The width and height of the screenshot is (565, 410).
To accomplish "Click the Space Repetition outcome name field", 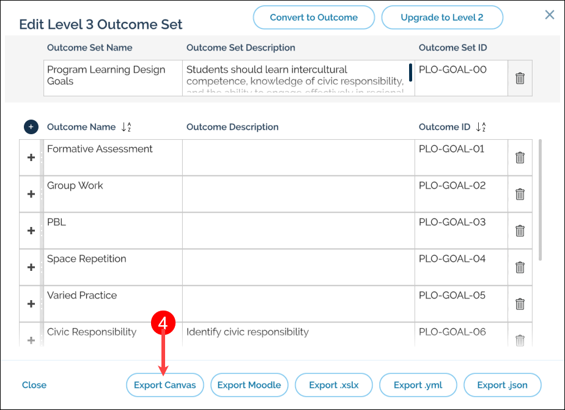I will [x=113, y=267].
